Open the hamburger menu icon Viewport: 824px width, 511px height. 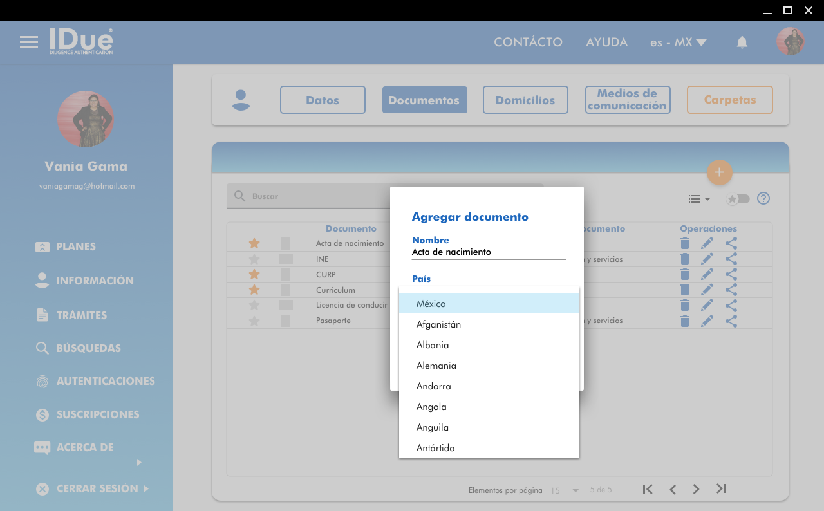[x=28, y=42]
